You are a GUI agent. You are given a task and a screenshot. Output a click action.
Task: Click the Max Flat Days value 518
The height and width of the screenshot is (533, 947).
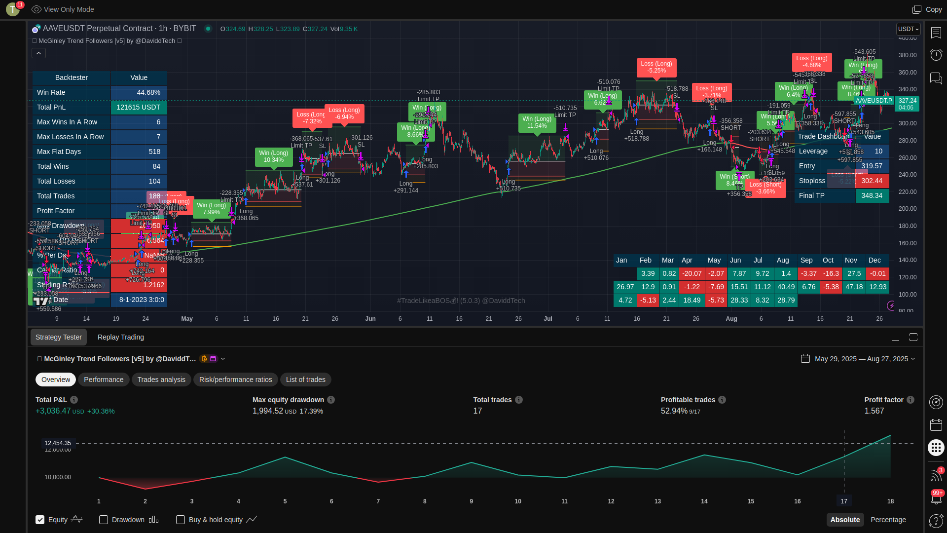[x=139, y=152]
